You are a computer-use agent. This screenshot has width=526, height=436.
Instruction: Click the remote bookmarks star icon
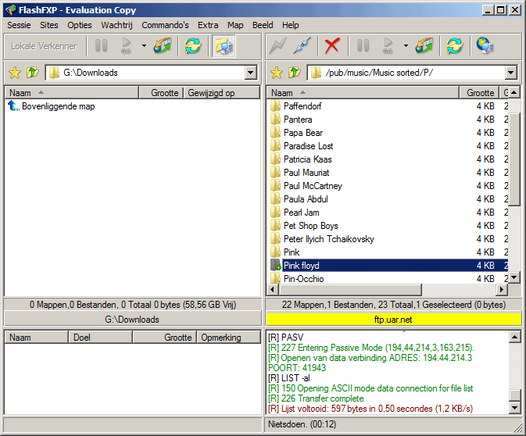point(277,73)
